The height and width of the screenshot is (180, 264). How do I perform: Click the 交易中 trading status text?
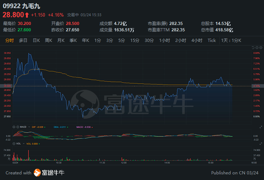point(73,15)
